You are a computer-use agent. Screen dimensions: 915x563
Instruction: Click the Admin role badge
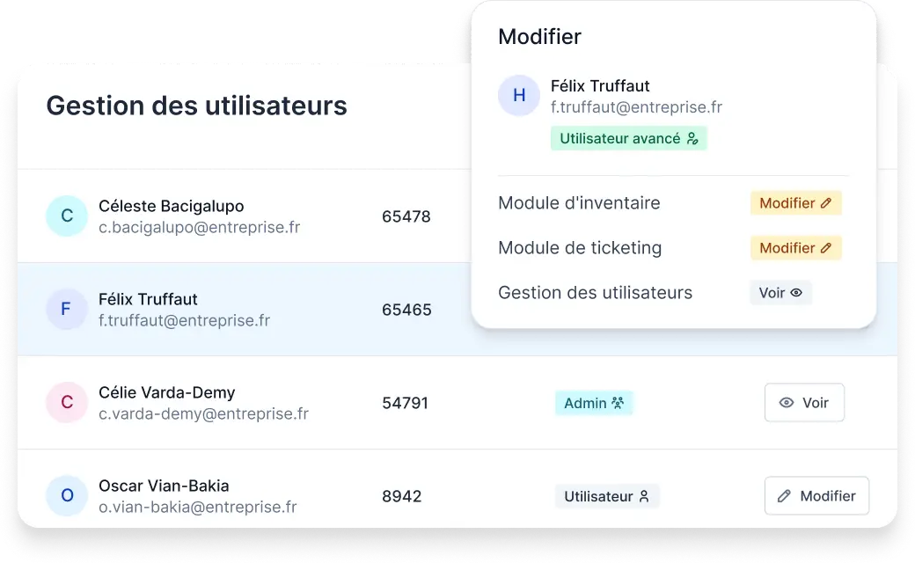tap(594, 403)
